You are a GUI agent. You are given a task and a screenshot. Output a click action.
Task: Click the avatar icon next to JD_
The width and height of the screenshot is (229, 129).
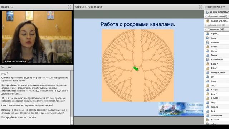208,85
